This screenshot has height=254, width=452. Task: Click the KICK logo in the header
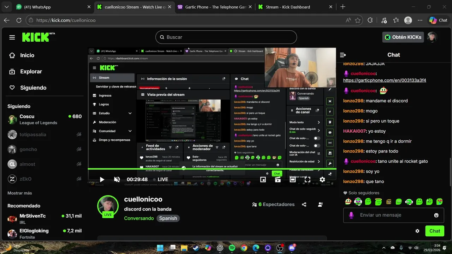(38, 37)
